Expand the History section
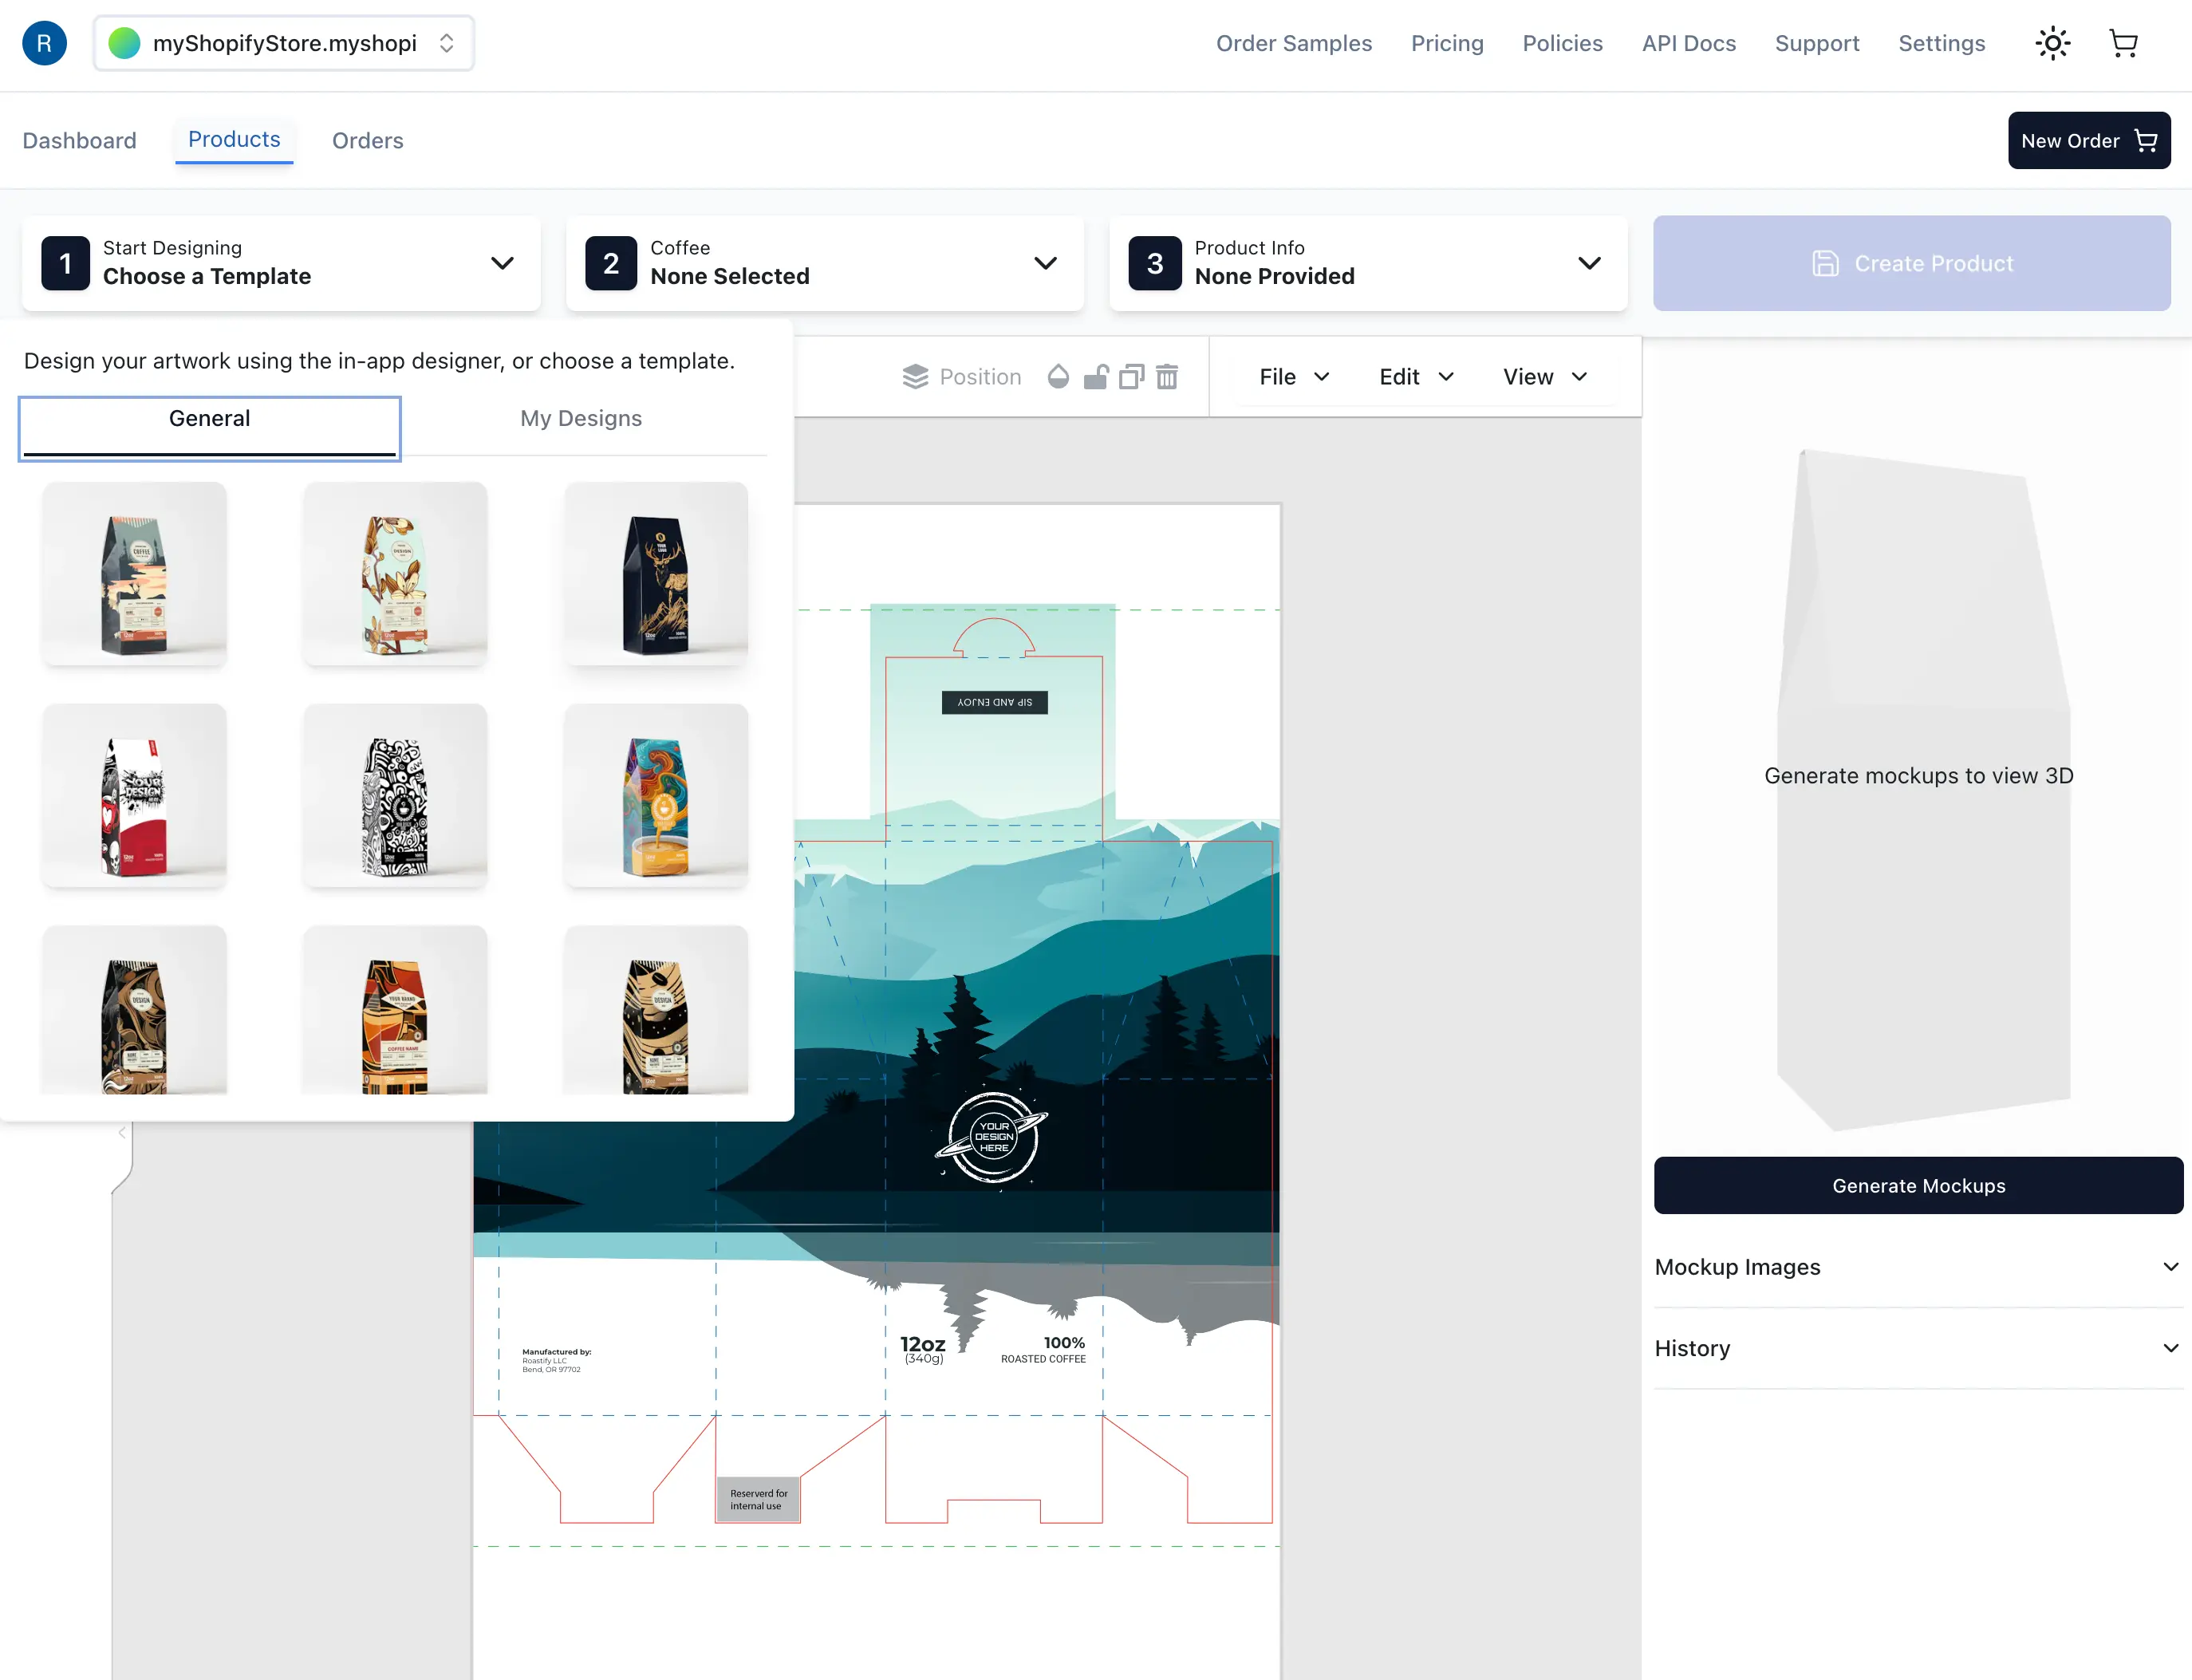 click(x=1917, y=1348)
